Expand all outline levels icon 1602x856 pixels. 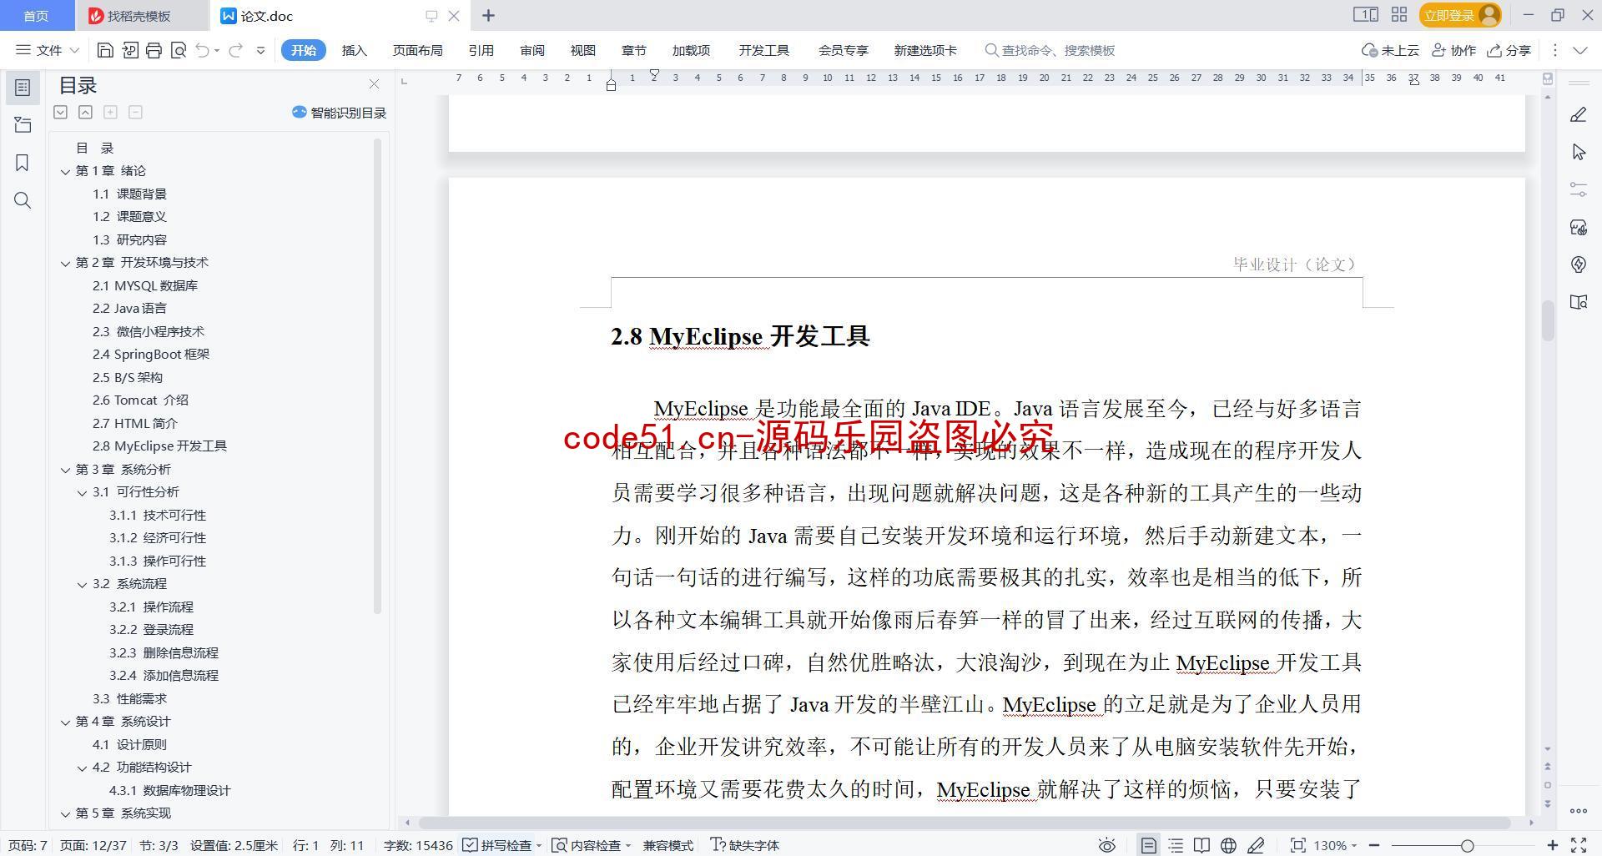60,112
